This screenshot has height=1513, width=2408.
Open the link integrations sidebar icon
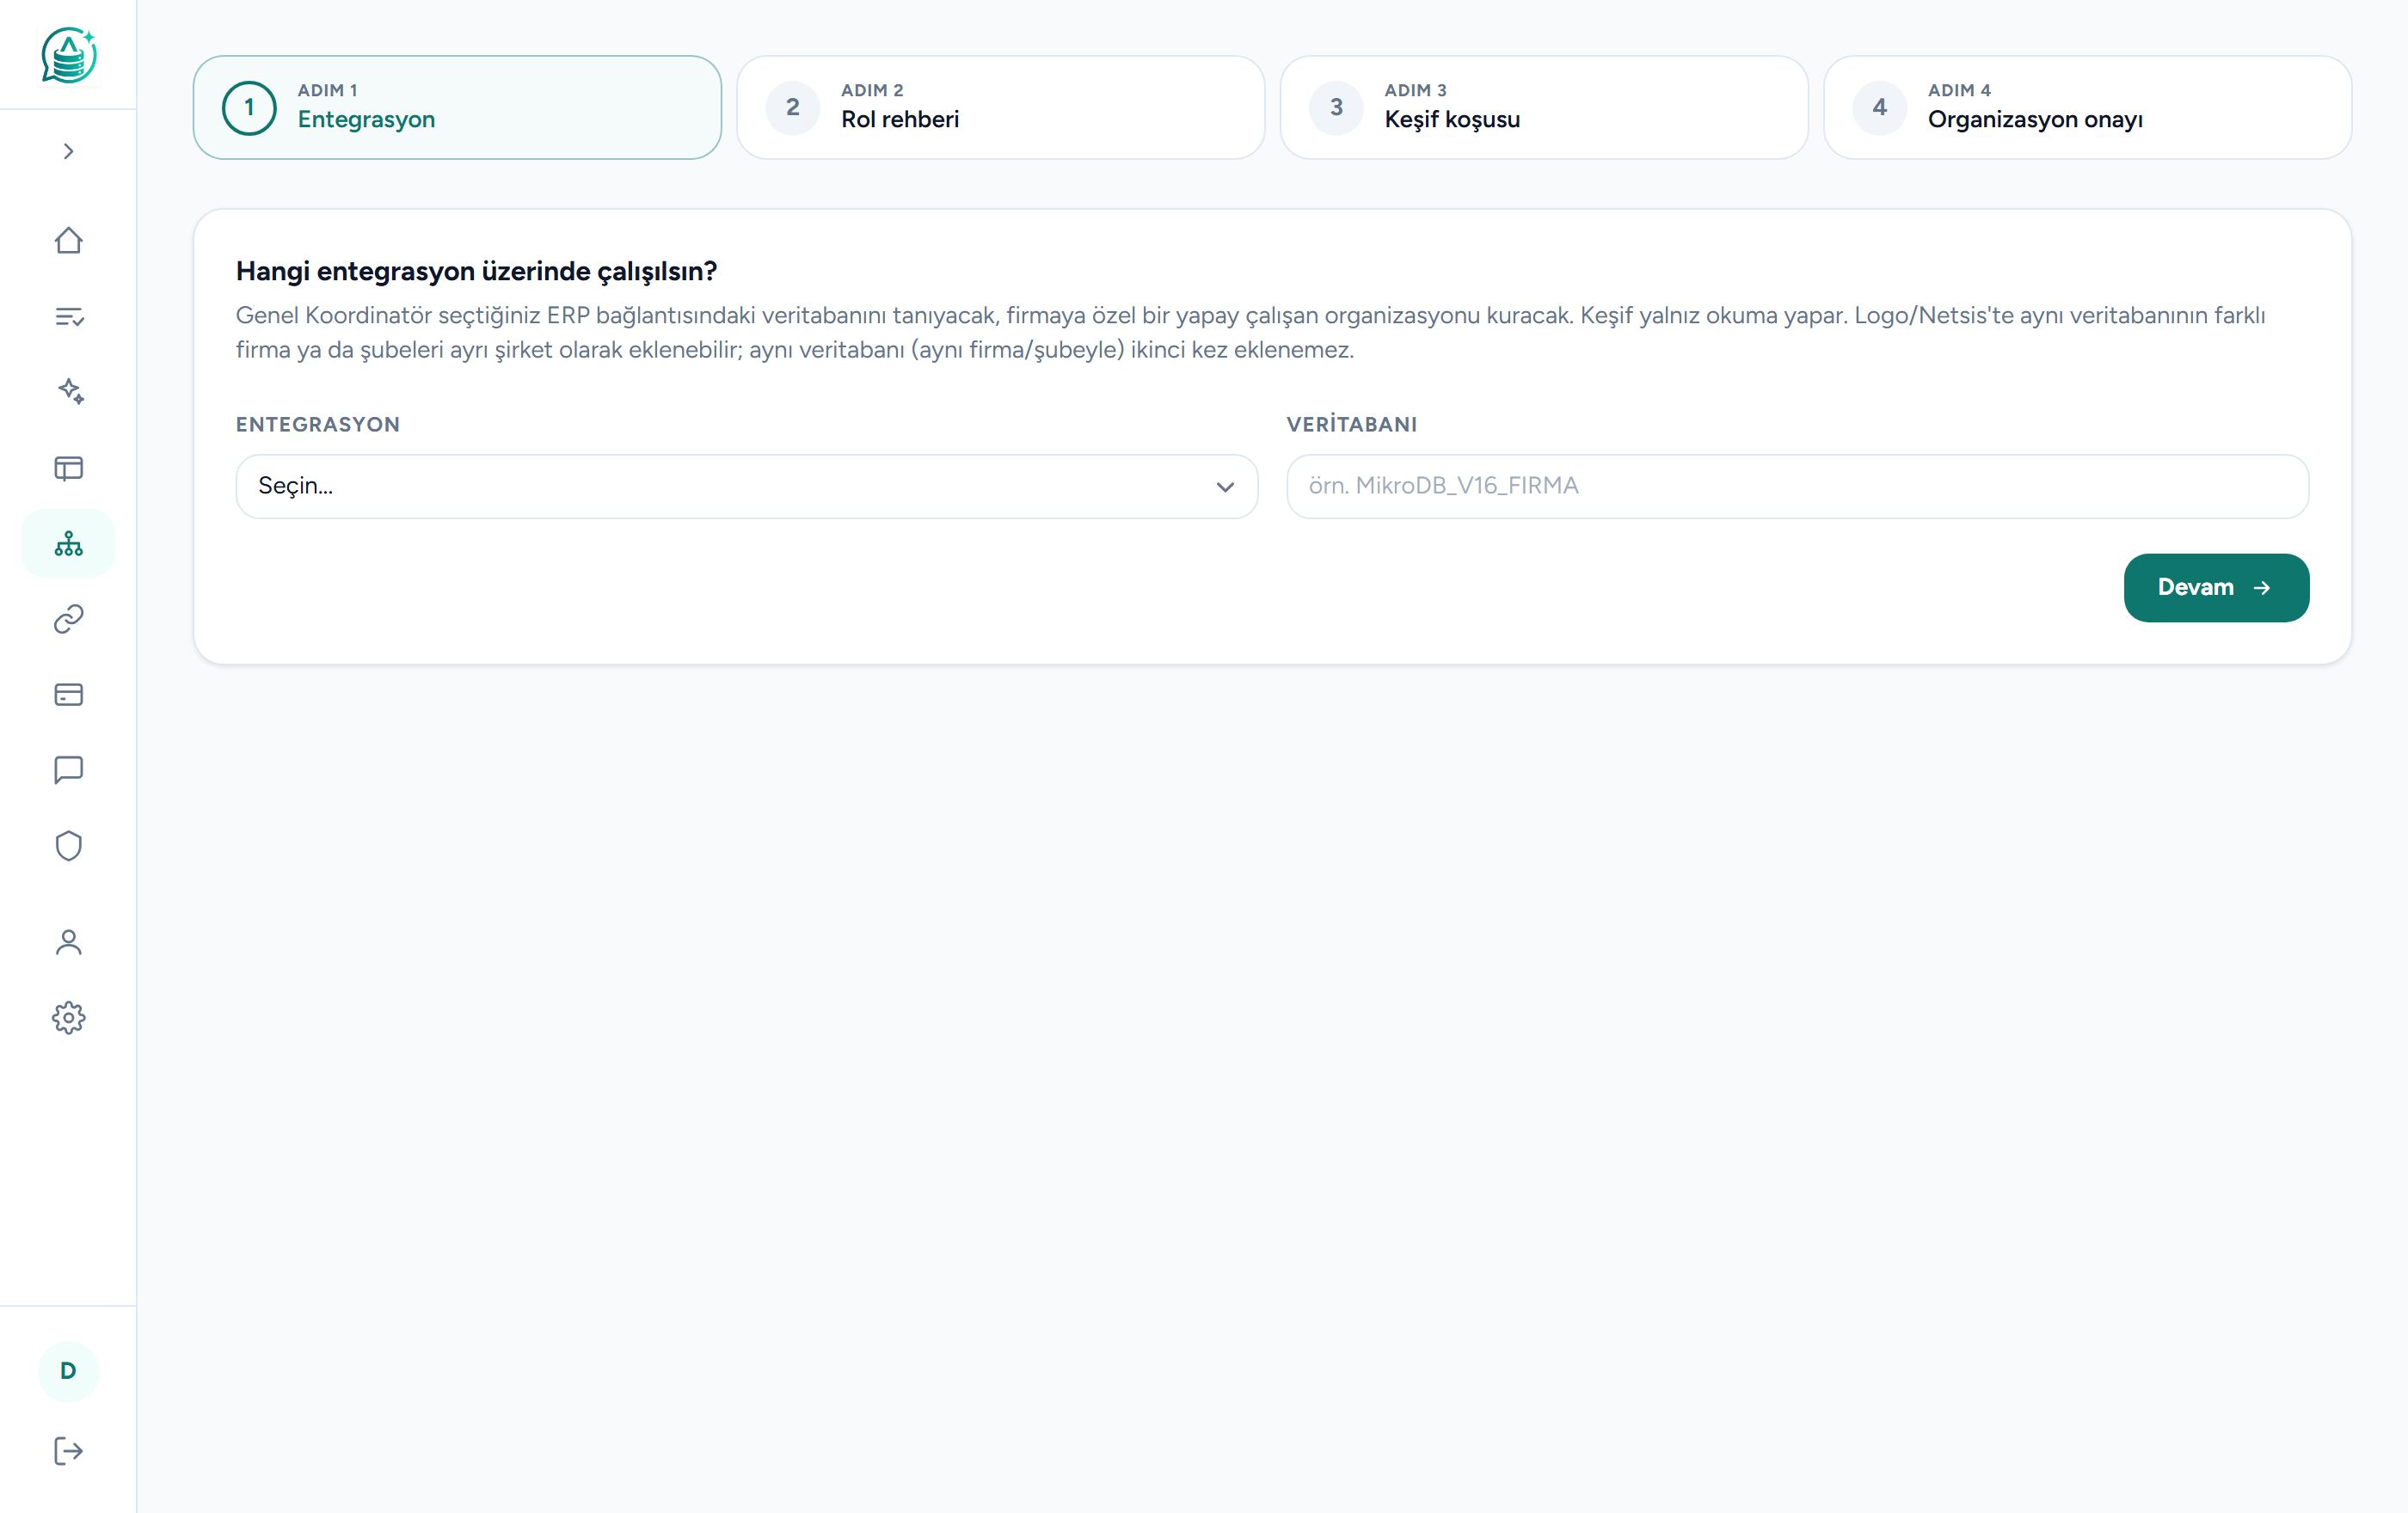pos(68,619)
